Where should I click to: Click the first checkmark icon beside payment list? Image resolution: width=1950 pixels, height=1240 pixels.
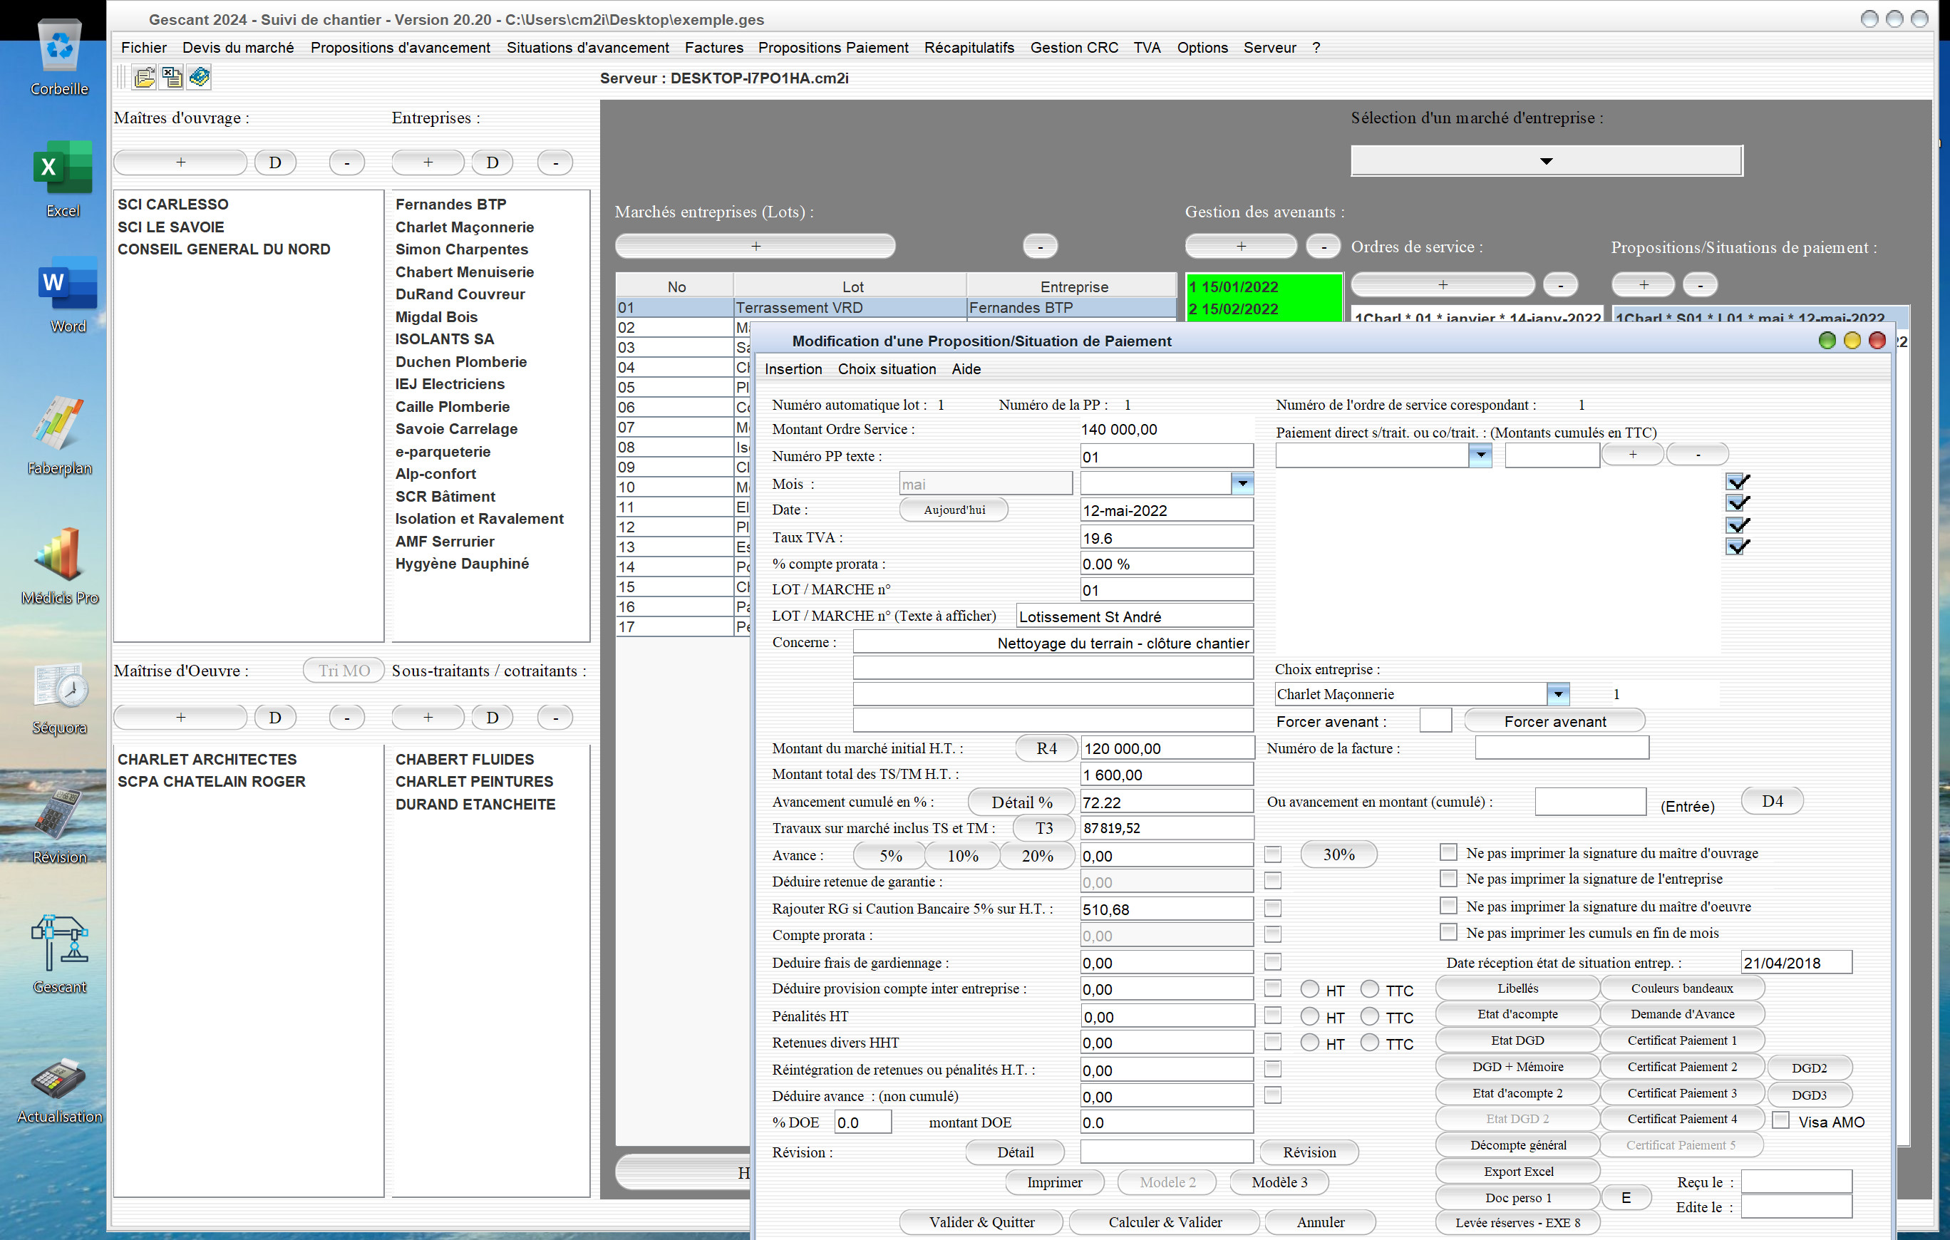(x=1737, y=482)
